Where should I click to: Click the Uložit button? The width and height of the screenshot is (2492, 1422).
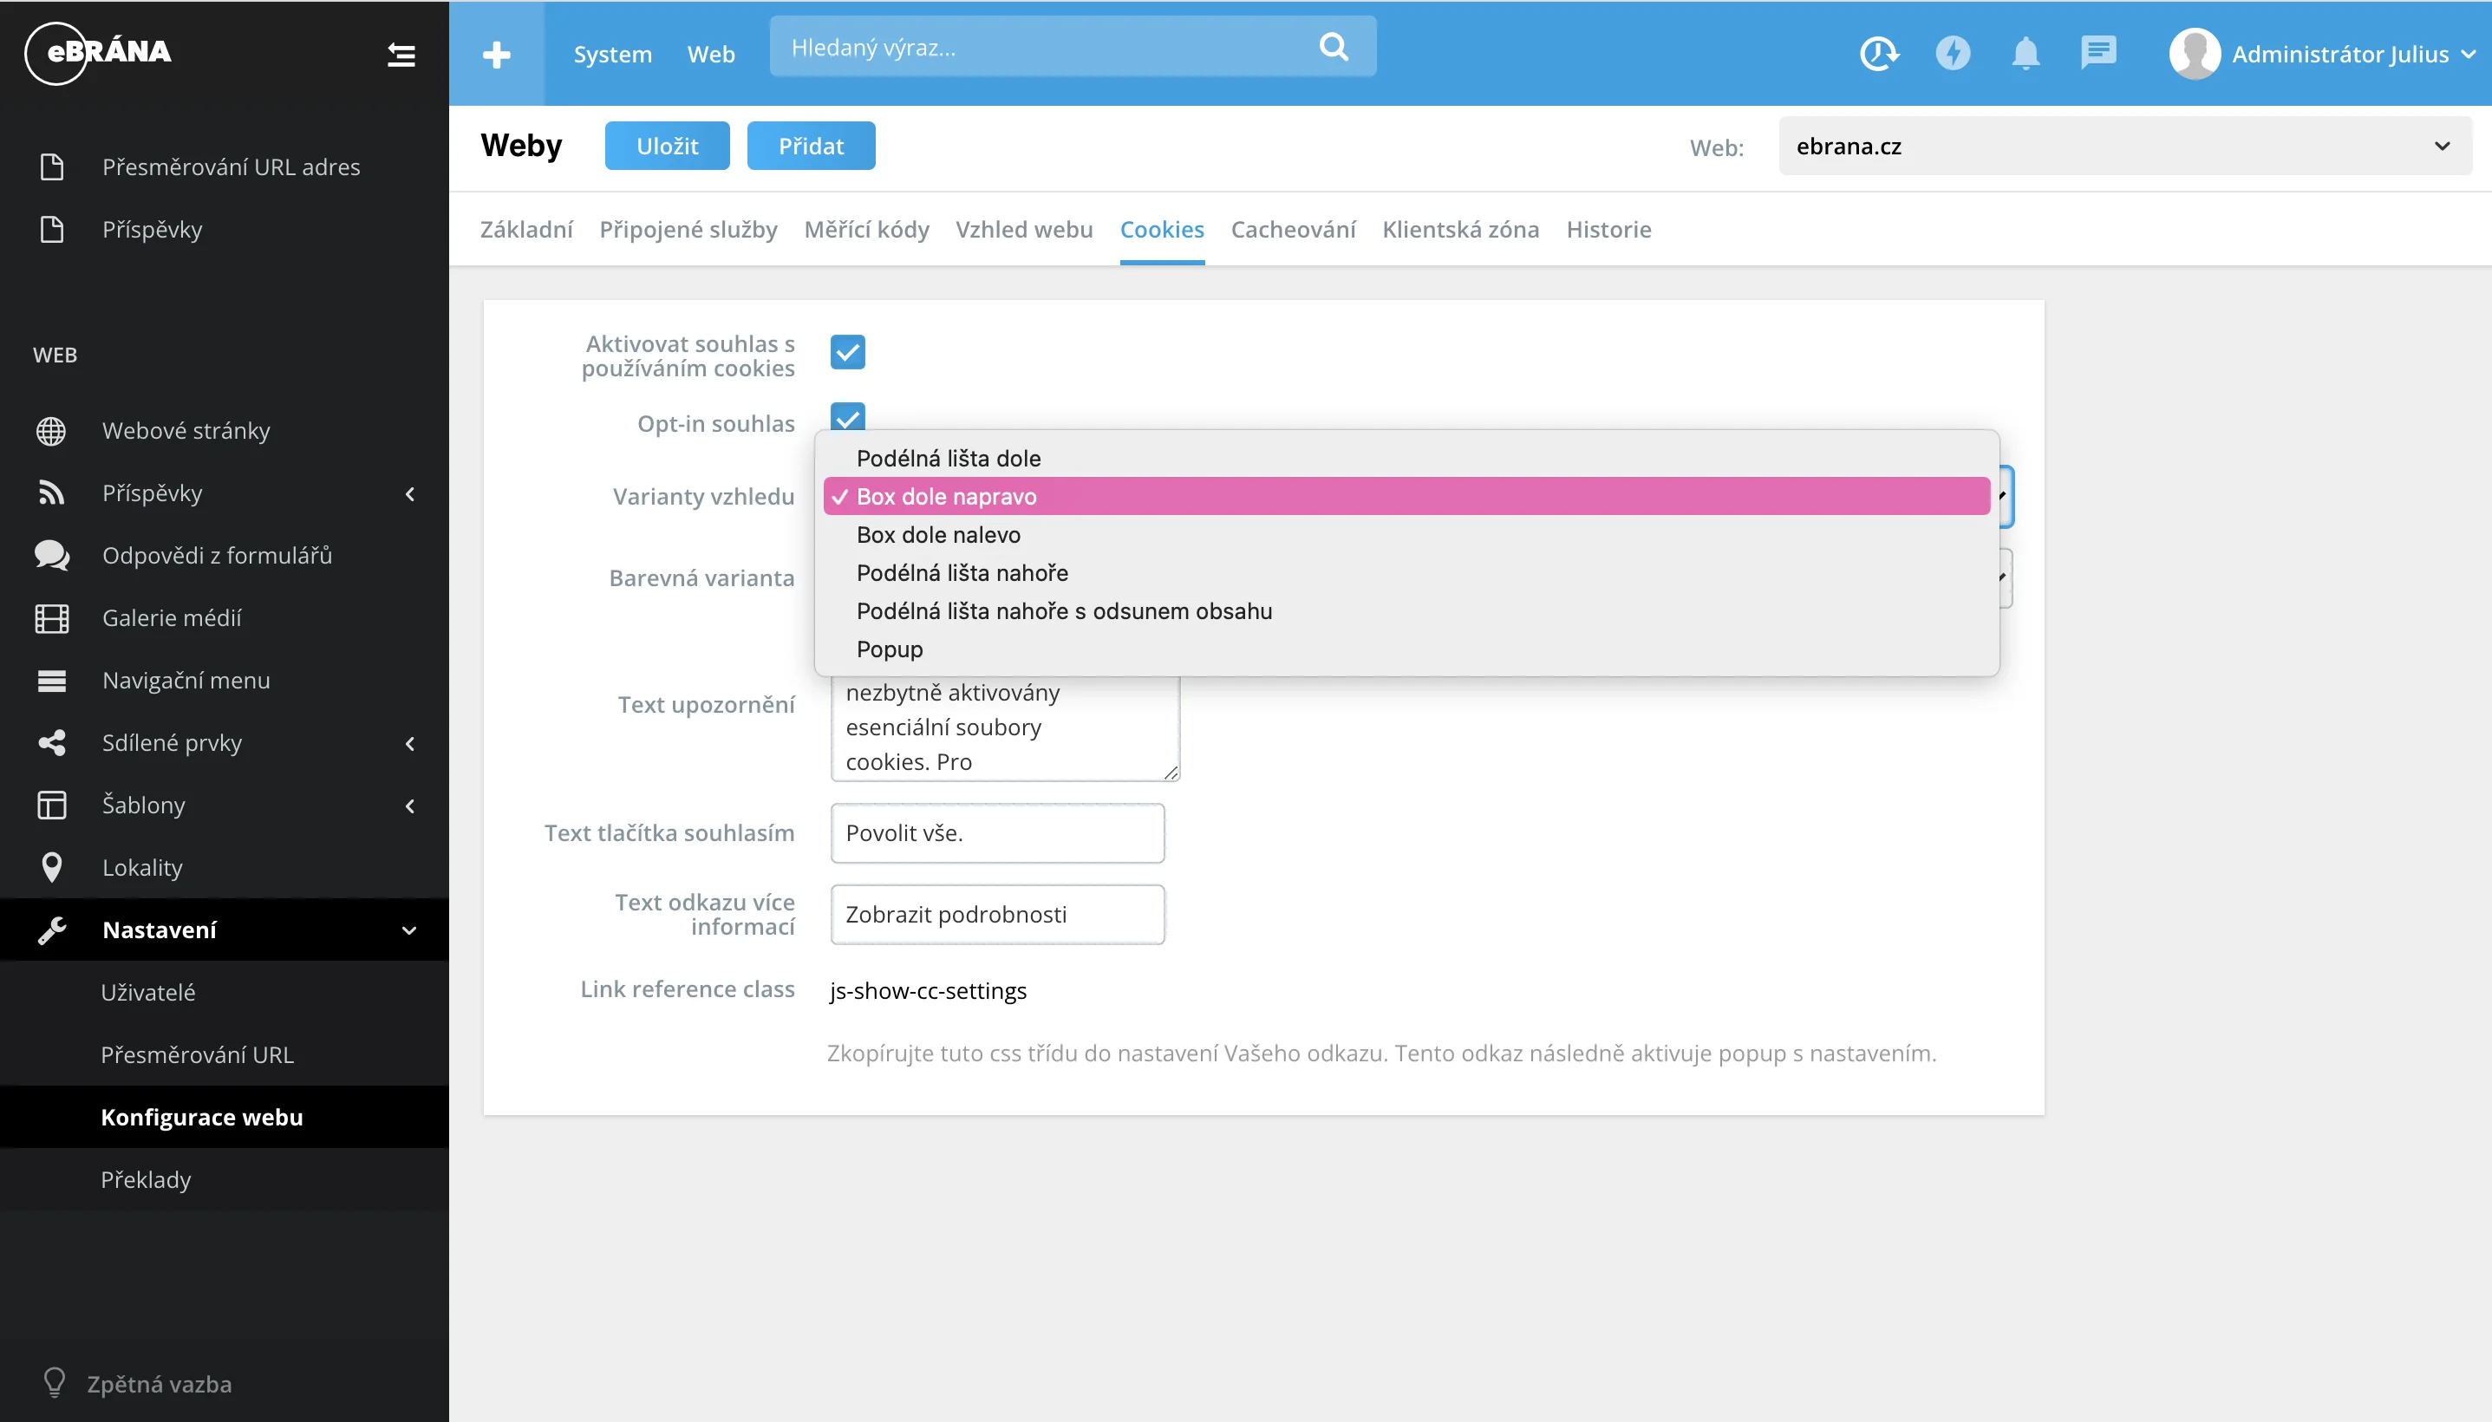[x=667, y=147]
